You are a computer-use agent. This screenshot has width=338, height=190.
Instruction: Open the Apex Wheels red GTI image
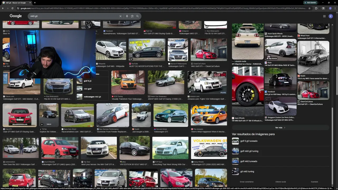pos(248,91)
